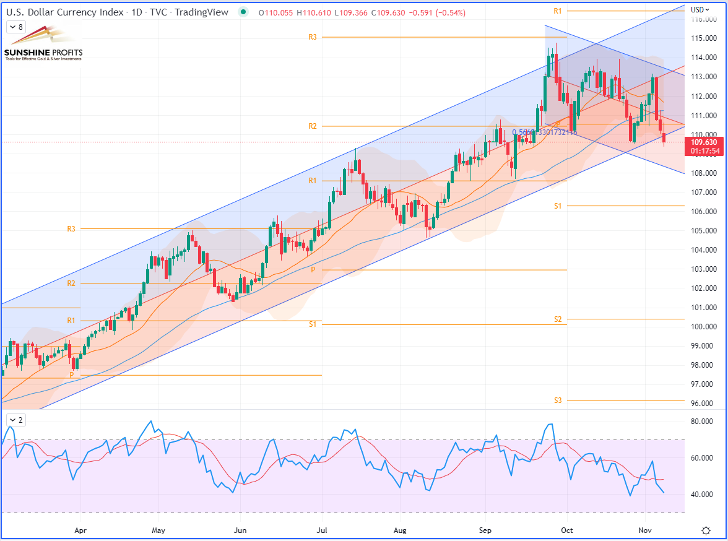Expand the 8 indicators legend
The width and height of the screenshot is (728, 541).
(x=16, y=27)
